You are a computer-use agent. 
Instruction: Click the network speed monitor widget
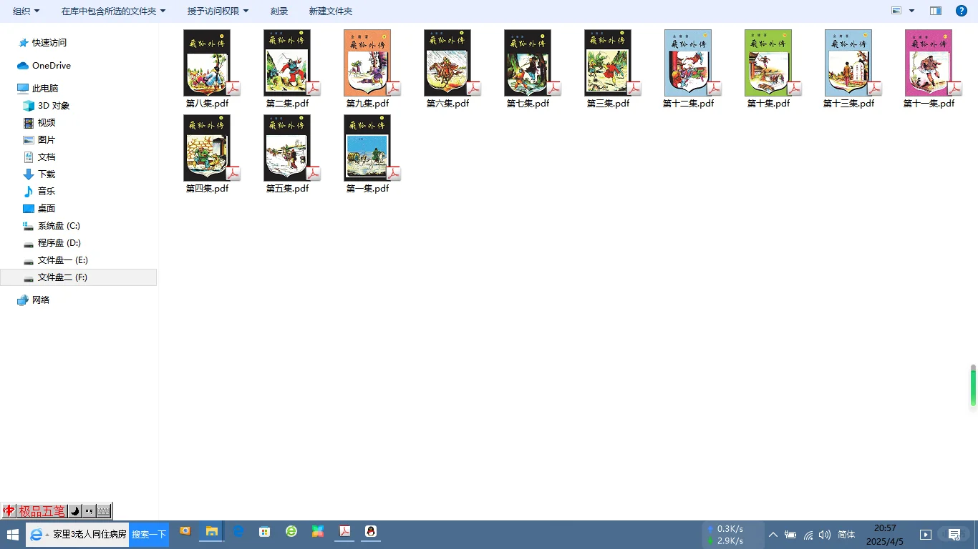(732, 535)
